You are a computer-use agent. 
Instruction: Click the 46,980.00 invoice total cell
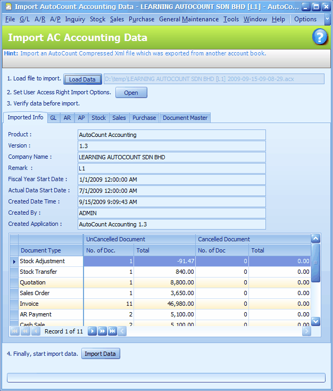coord(164,304)
